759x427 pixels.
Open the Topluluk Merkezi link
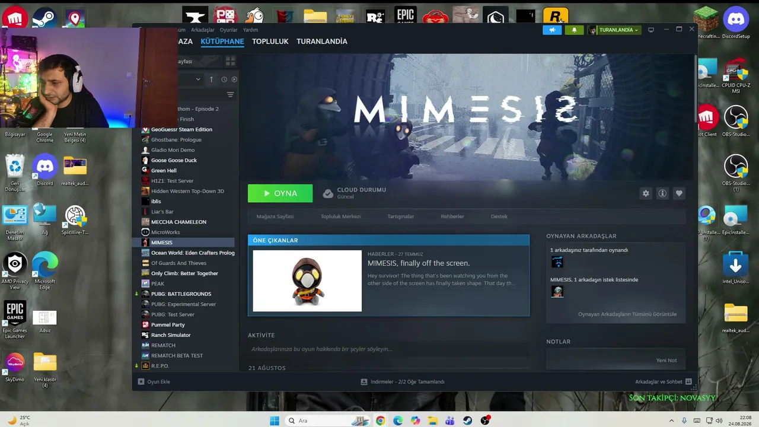(x=341, y=216)
